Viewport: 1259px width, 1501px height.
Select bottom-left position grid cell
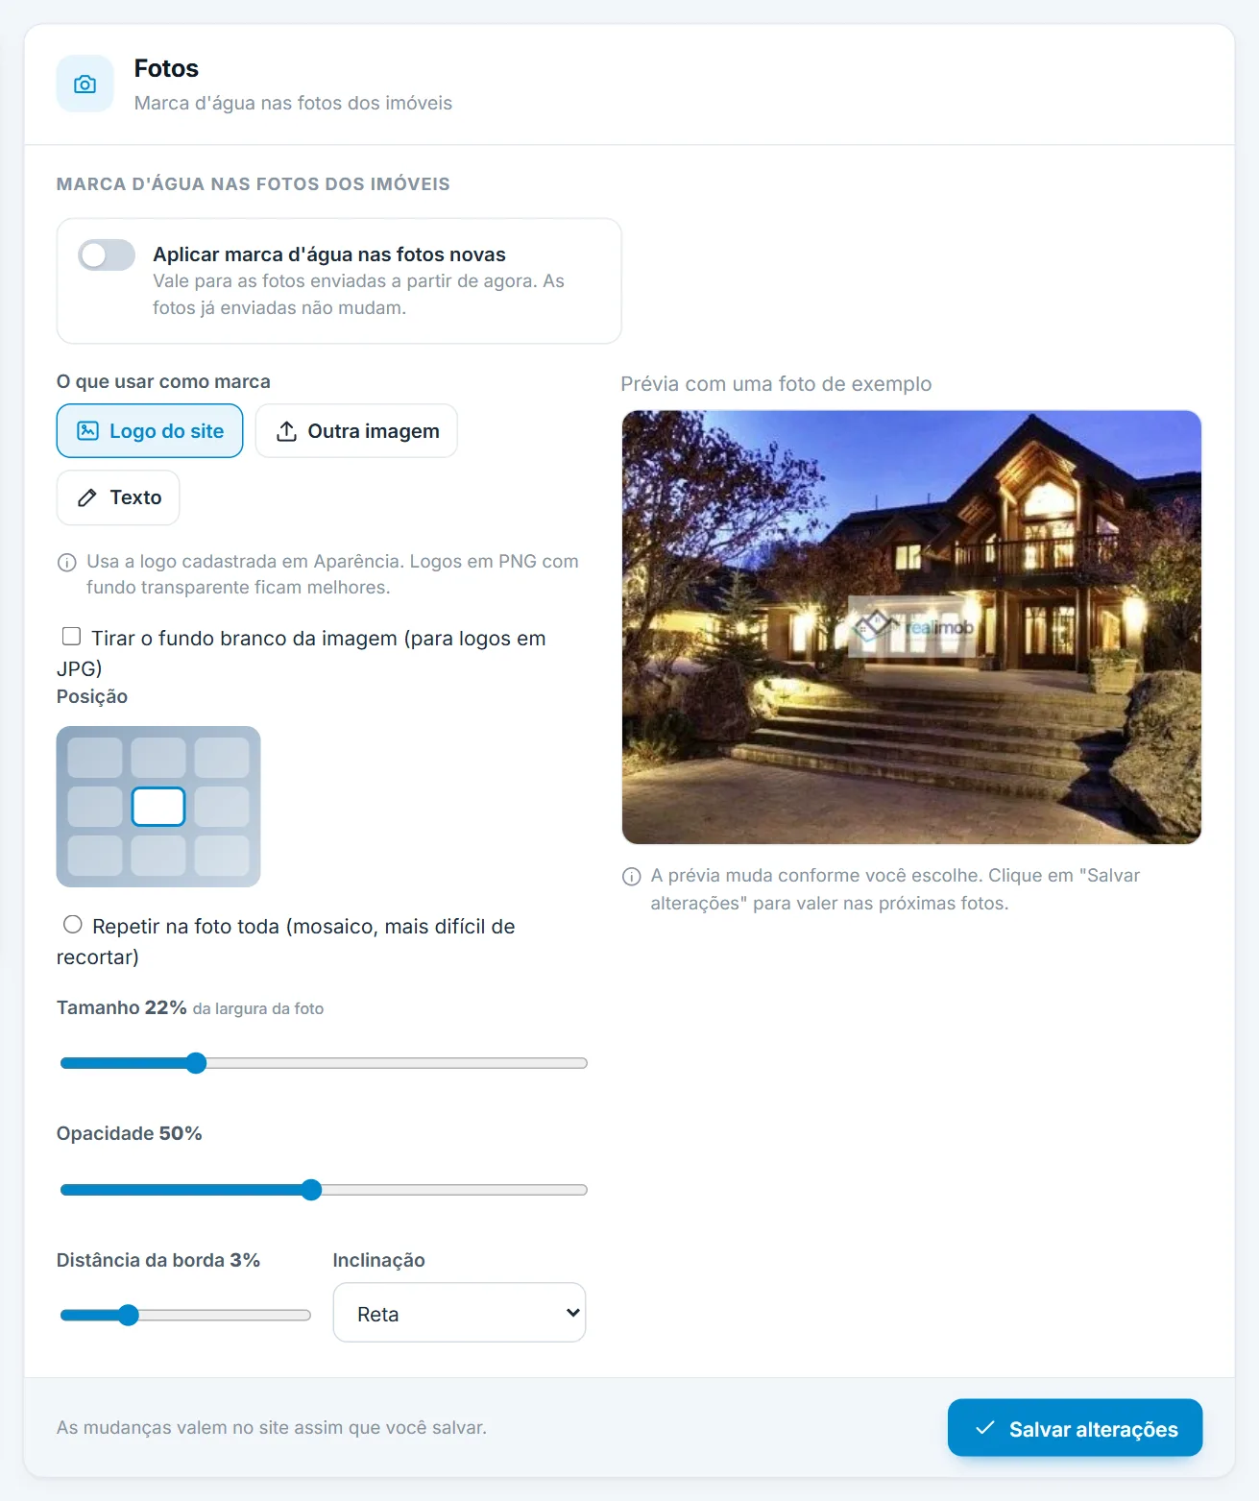pos(95,856)
